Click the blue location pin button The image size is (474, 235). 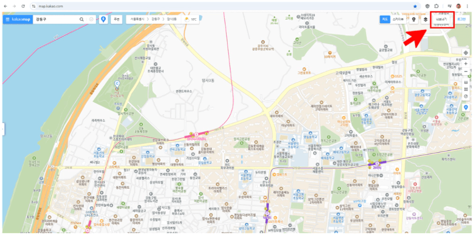103,19
